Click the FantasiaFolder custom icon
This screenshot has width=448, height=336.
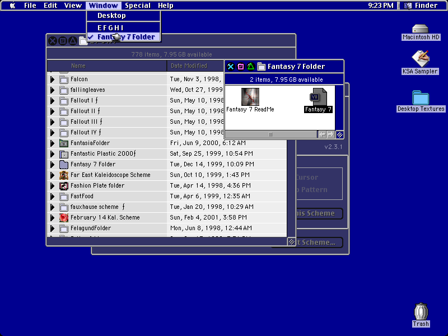[64, 143]
